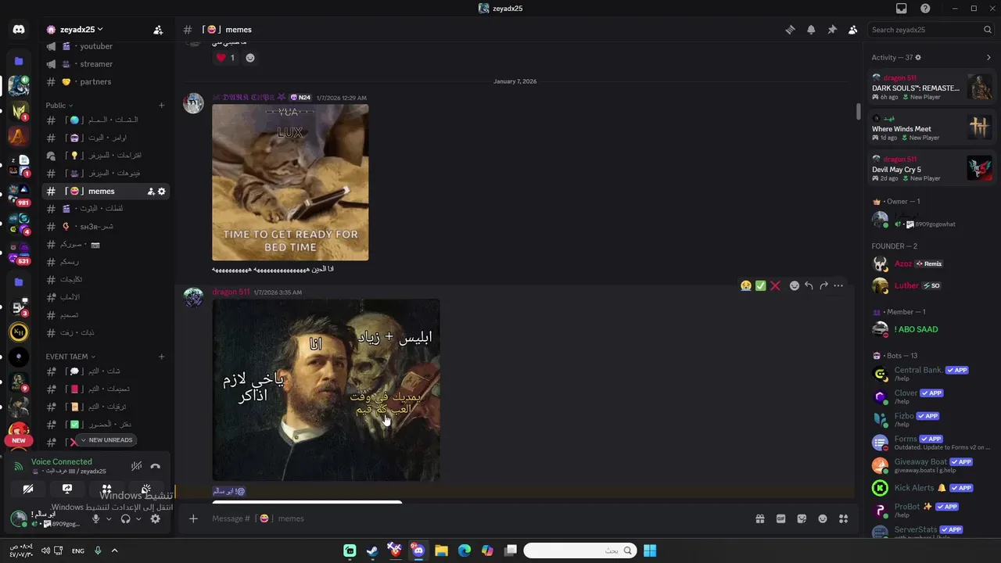The height and width of the screenshot is (563, 1001).
Task: Click the Voice Connected status text
Action: 62,462
